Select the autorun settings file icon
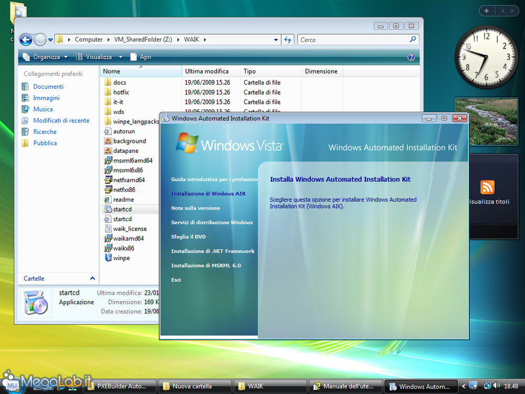This screenshot has height=394, width=525. pos(108,131)
